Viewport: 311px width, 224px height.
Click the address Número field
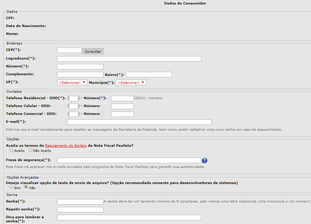(80, 67)
